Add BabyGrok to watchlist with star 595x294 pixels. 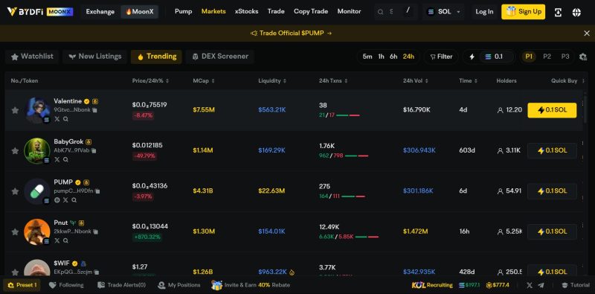pos(15,151)
